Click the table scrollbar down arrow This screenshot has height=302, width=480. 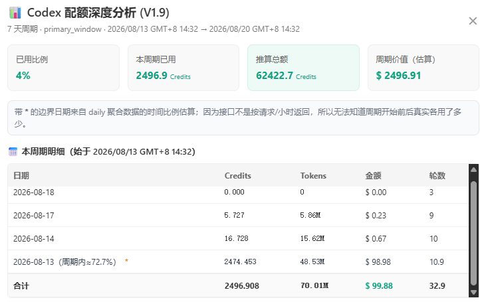[473, 292]
